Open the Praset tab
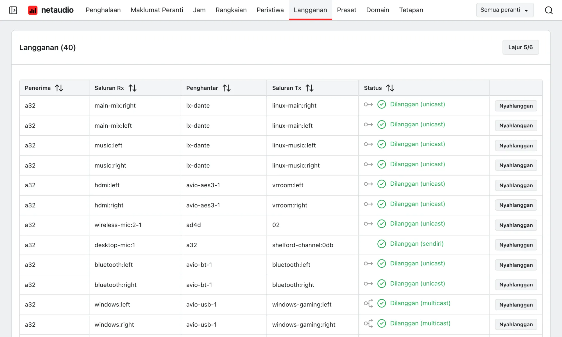Image resolution: width=562 pixels, height=337 pixels. click(x=346, y=10)
